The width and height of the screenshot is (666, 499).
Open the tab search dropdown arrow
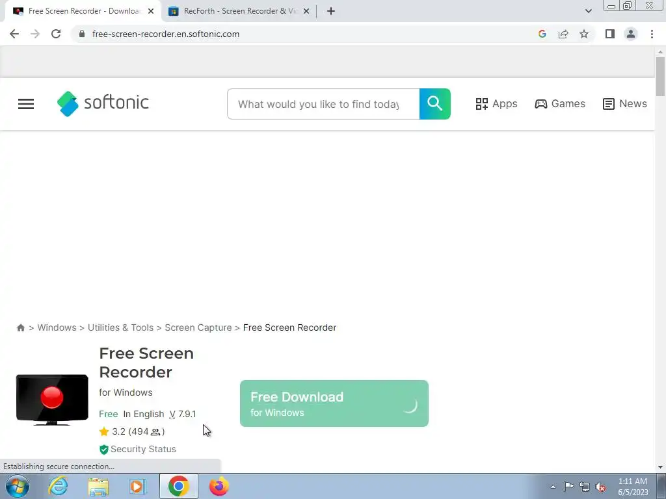pos(588,11)
